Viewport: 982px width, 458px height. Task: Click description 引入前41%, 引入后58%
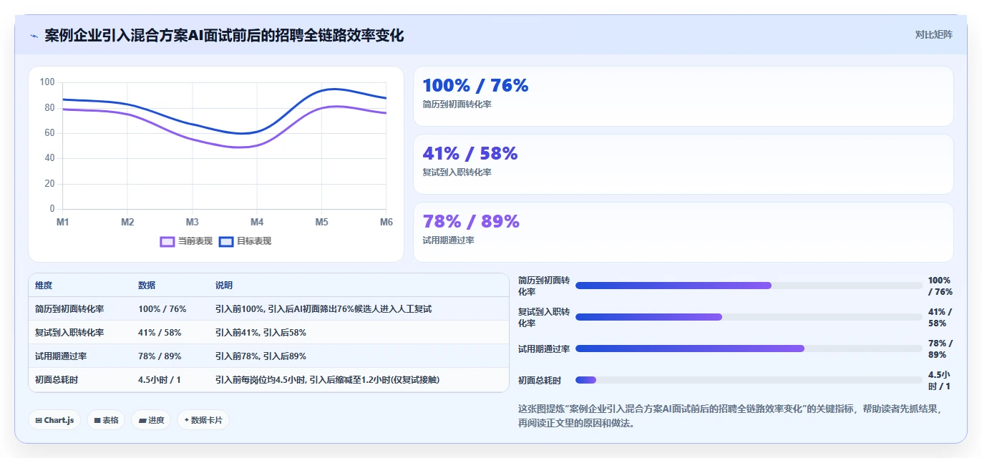[261, 333]
